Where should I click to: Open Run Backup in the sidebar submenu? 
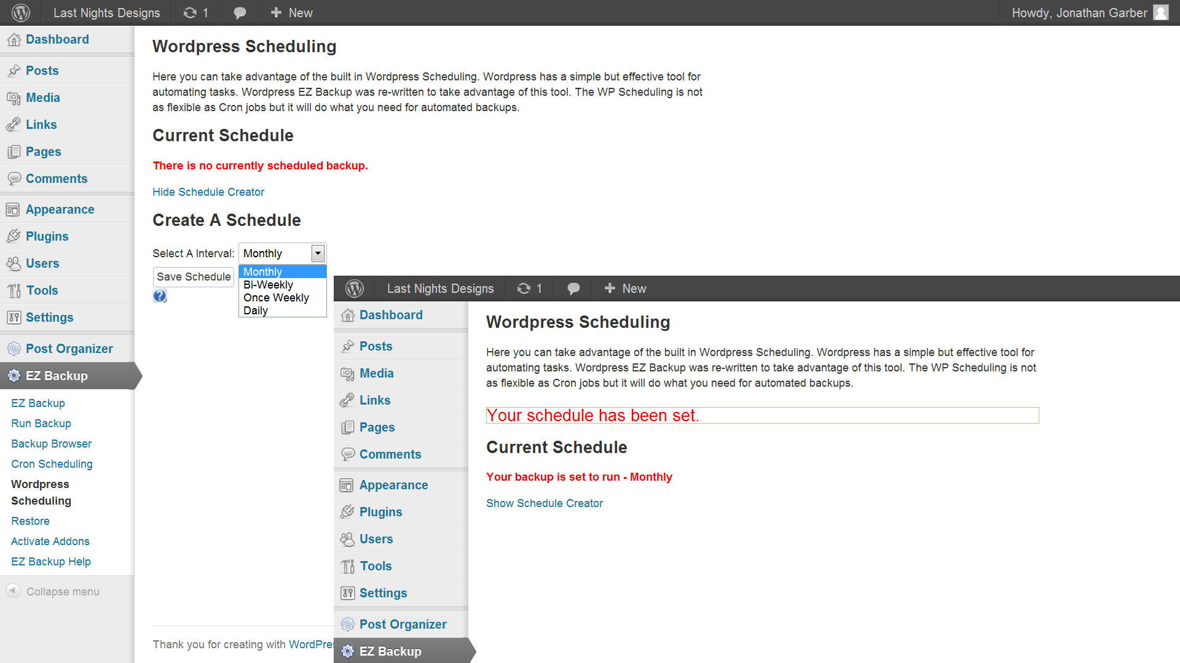[41, 424]
